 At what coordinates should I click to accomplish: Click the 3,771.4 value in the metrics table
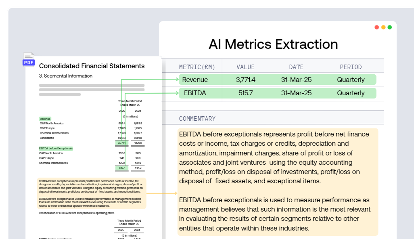[246, 80]
